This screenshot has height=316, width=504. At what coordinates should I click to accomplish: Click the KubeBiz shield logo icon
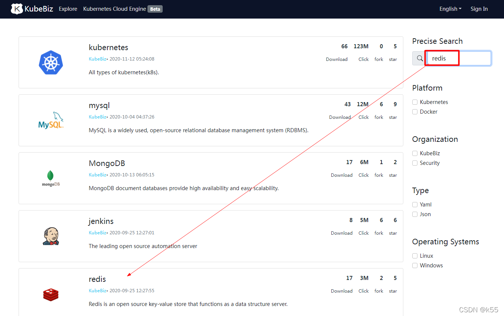pyautogui.click(x=17, y=9)
